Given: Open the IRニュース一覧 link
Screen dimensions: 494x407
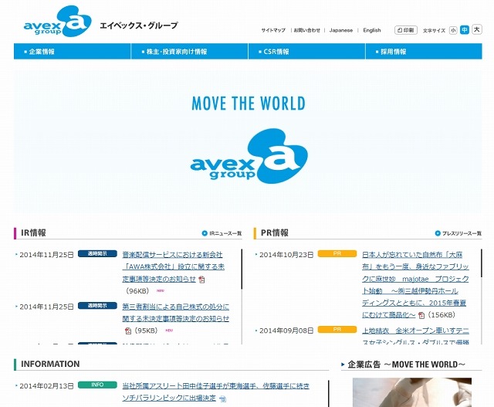Looking at the screenshot, I should pos(225,233).
